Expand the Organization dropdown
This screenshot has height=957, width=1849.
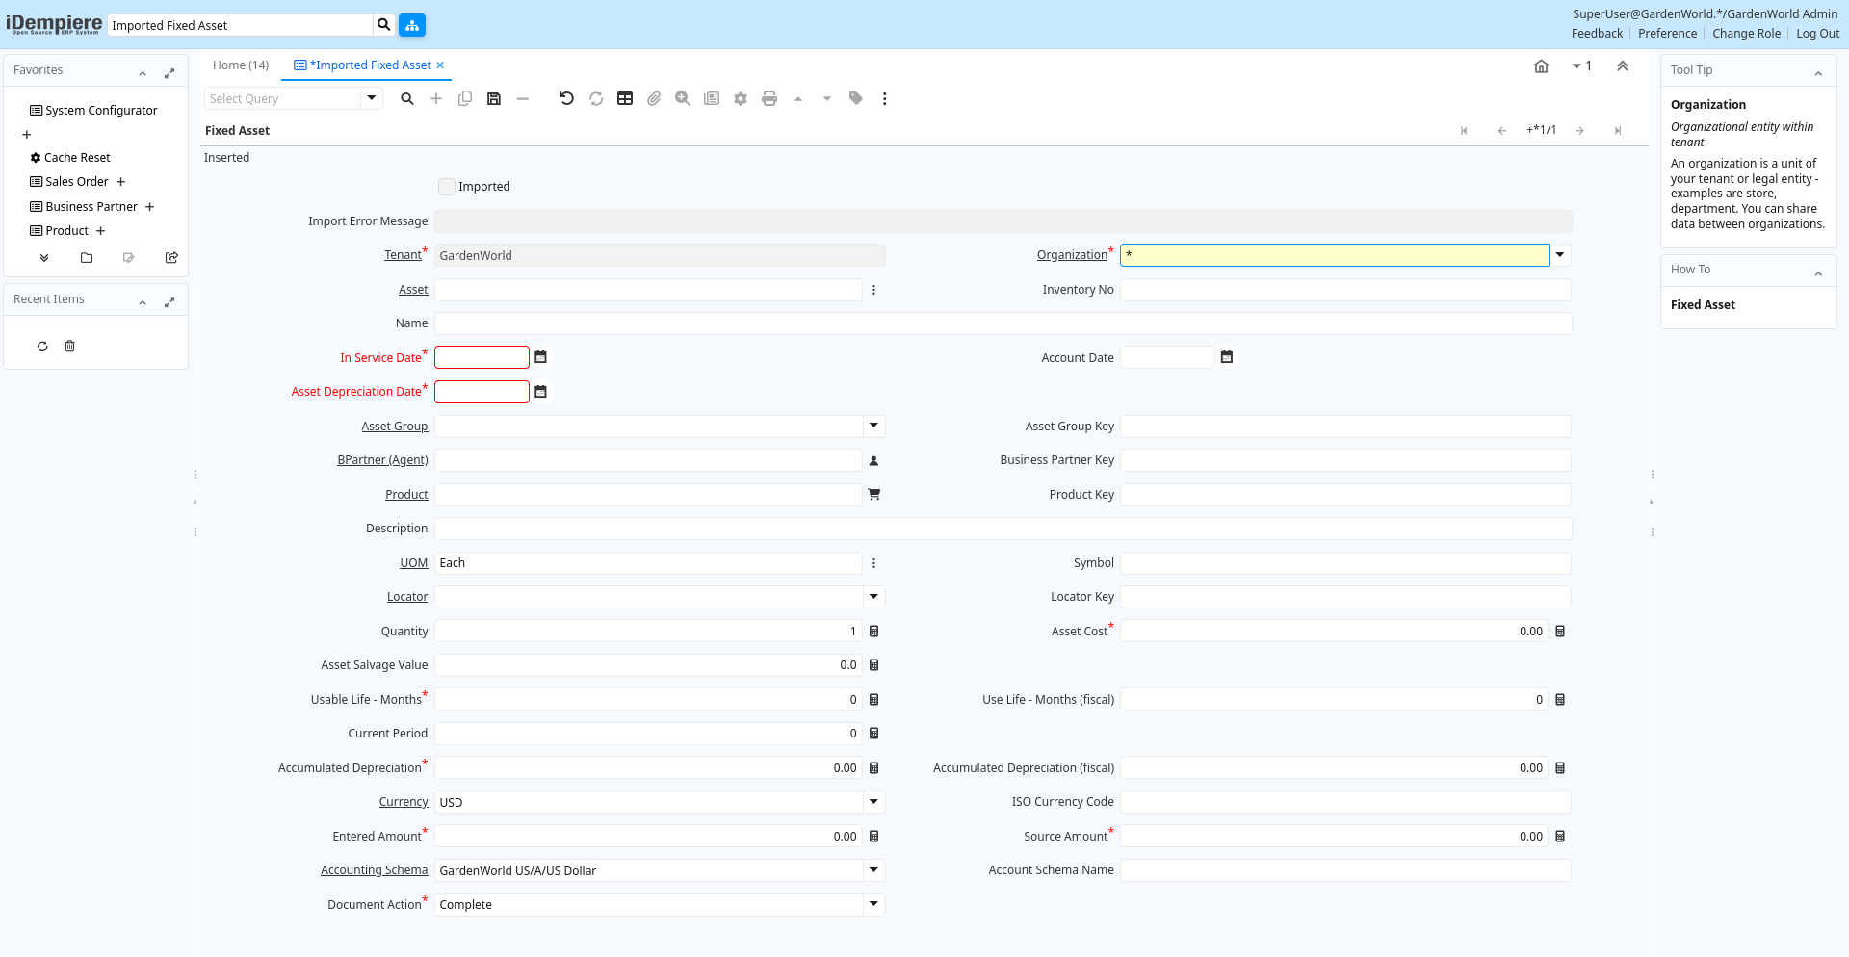[x=1560, y=255]
